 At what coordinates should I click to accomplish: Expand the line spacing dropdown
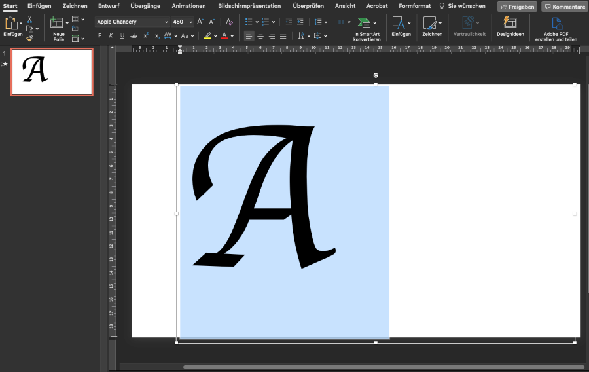[x=325, y=22]
